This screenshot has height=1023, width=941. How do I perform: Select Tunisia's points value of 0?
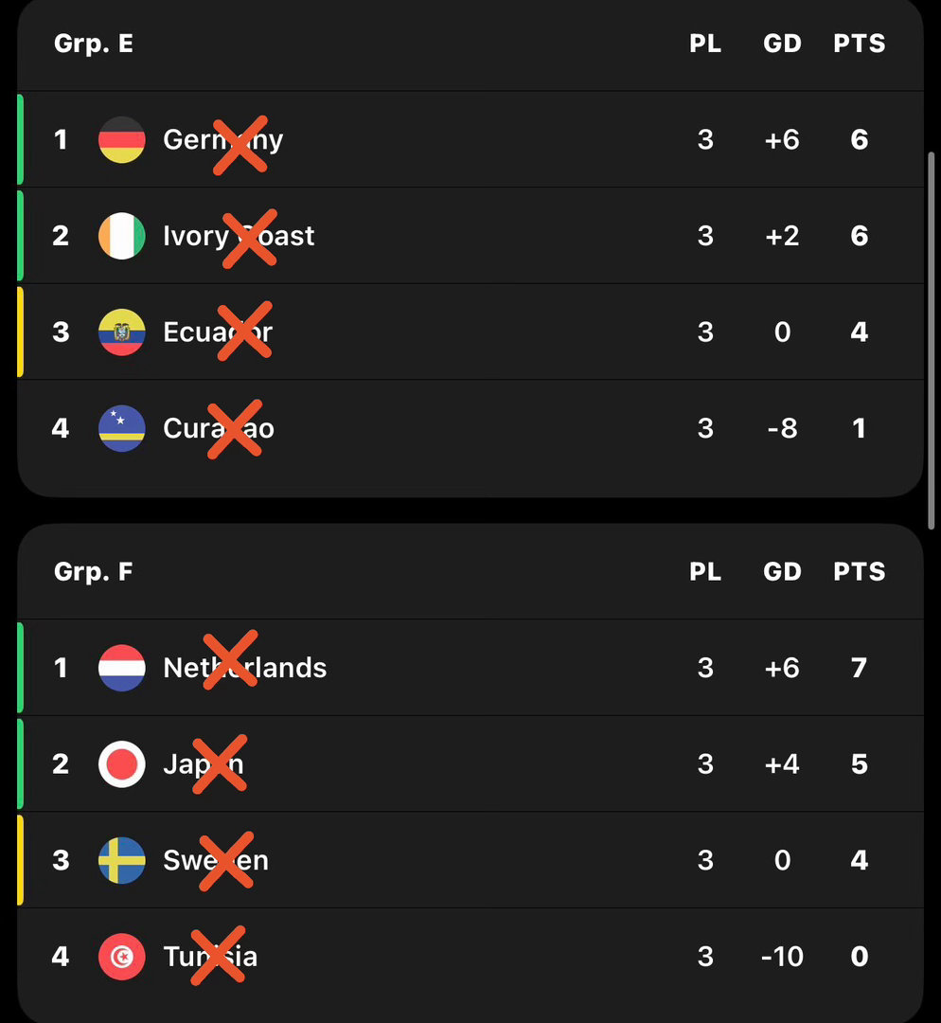[860, 957]
